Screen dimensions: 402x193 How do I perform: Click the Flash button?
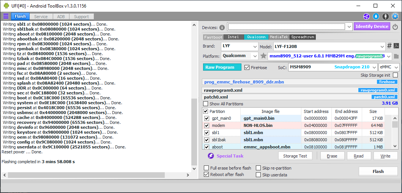pyautogui.click(x=378, y=171)
